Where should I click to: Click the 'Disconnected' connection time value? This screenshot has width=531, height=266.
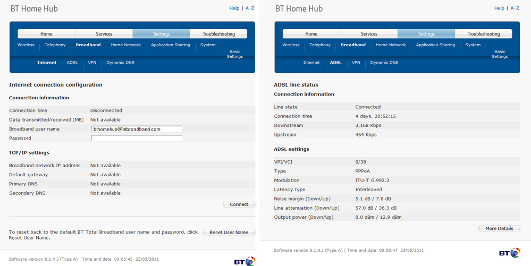[x=106, y=110]
